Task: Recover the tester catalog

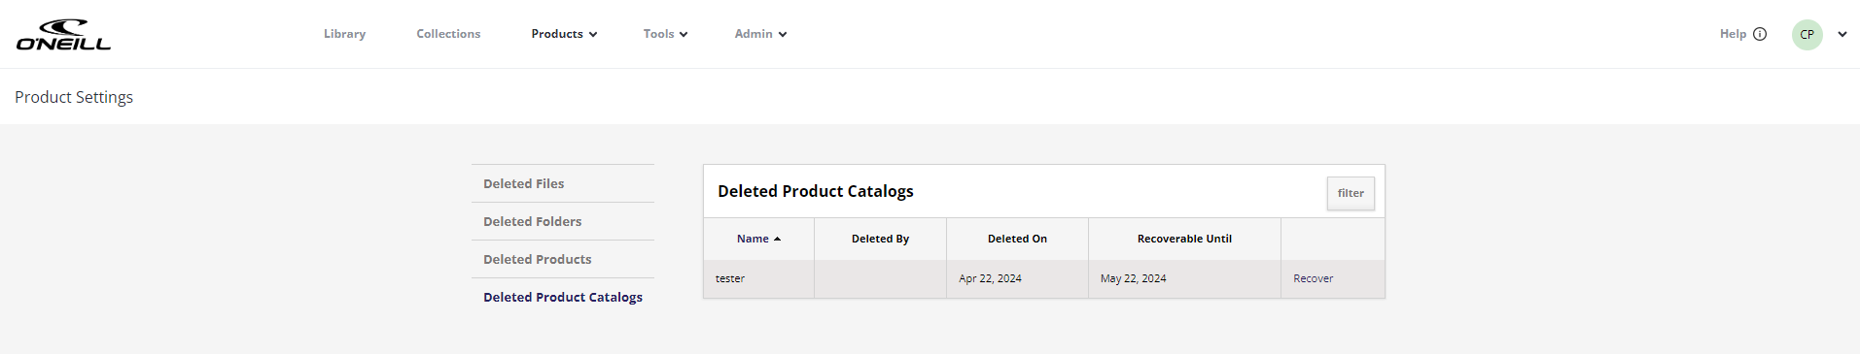Action: (x=1313, y=278)
